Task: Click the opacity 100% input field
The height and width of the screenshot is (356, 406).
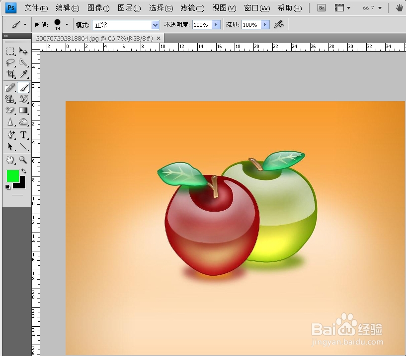Action: (x=201, y=25)
